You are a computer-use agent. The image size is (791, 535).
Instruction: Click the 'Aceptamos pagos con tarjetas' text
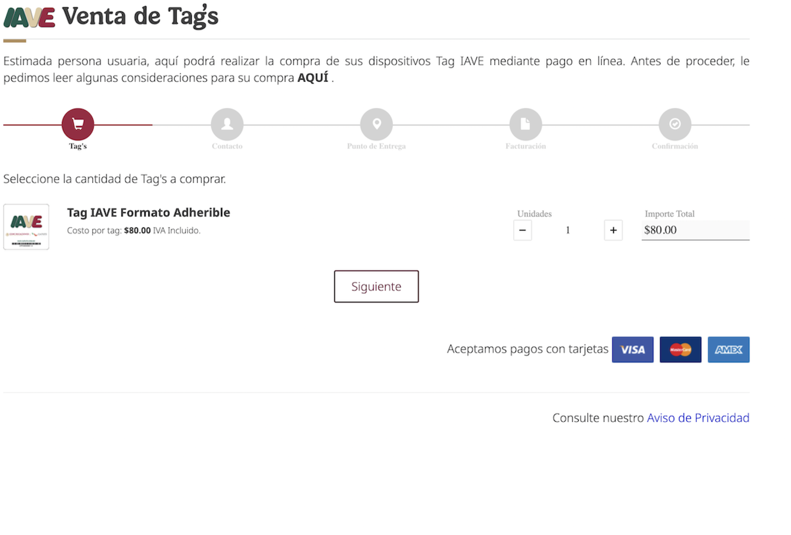coord(527,349)
